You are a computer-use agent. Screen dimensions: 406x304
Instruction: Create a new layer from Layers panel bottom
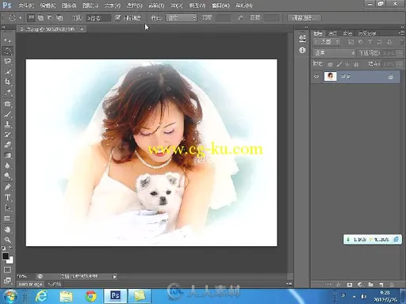coord(381,284)
